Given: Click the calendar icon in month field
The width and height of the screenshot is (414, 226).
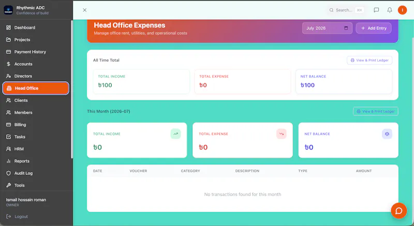Looking at the screenshot, I should [x=346, y=28].
